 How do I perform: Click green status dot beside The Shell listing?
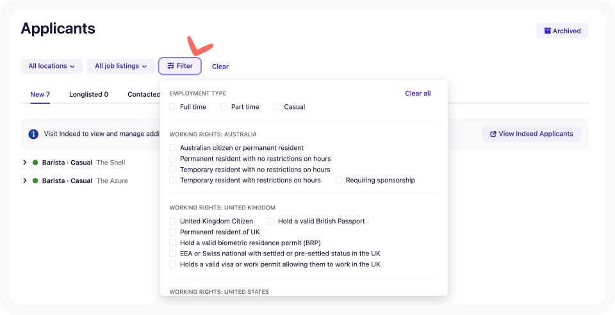(x=35, y=162)
